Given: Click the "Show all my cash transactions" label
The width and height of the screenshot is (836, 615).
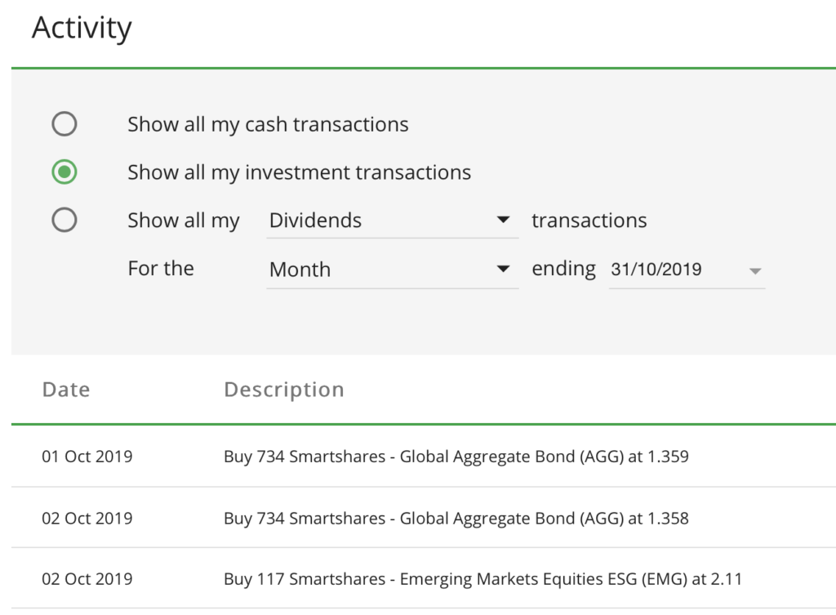Looking at the screenshot, I should pyautogui.click(x=268, y=124).
